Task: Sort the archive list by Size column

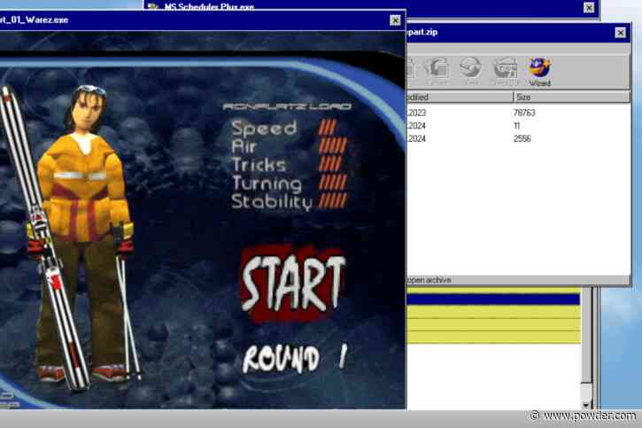Action: 571,97
